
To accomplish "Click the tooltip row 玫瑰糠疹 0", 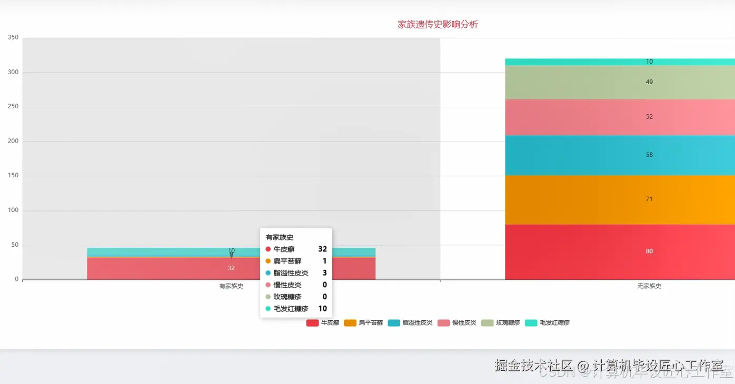I will point(296,297).
